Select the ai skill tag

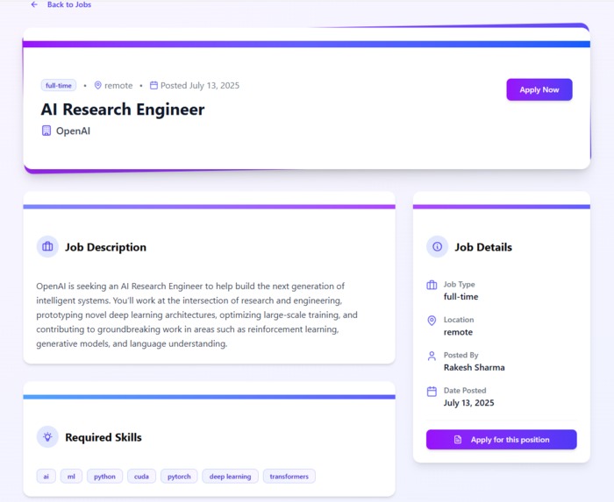46,477
